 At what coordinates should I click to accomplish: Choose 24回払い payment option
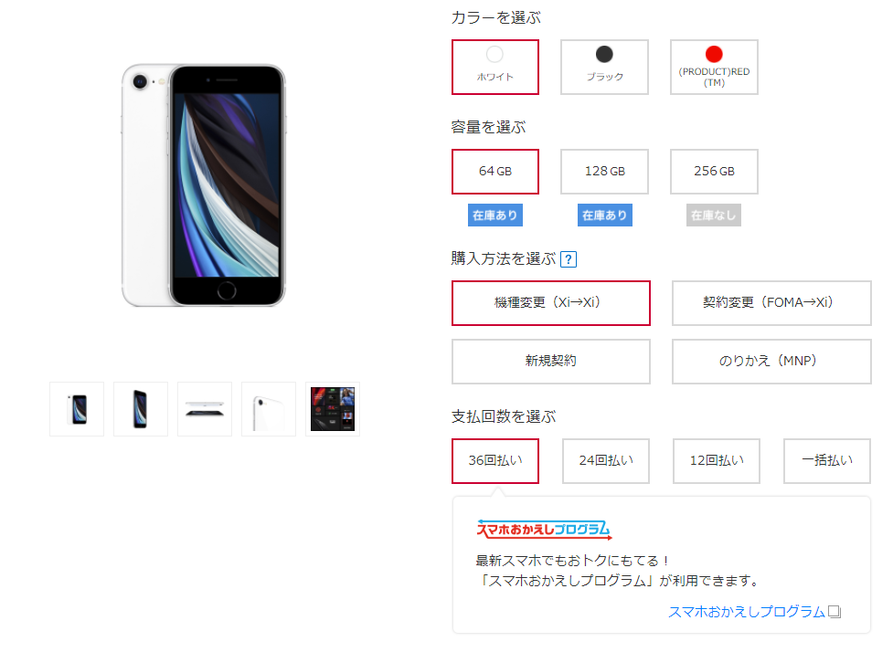coord(605,461)
